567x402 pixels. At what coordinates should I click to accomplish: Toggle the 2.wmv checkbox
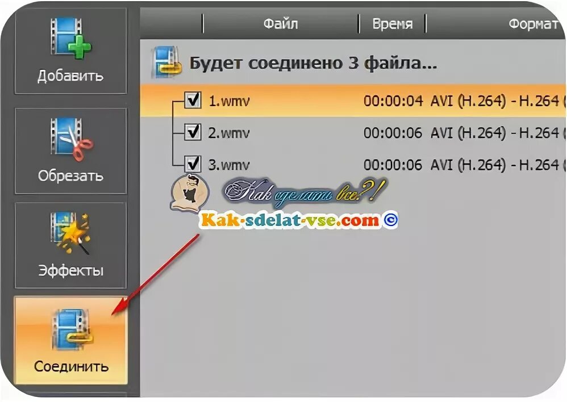pyautogui.click(x=193, y=132)
